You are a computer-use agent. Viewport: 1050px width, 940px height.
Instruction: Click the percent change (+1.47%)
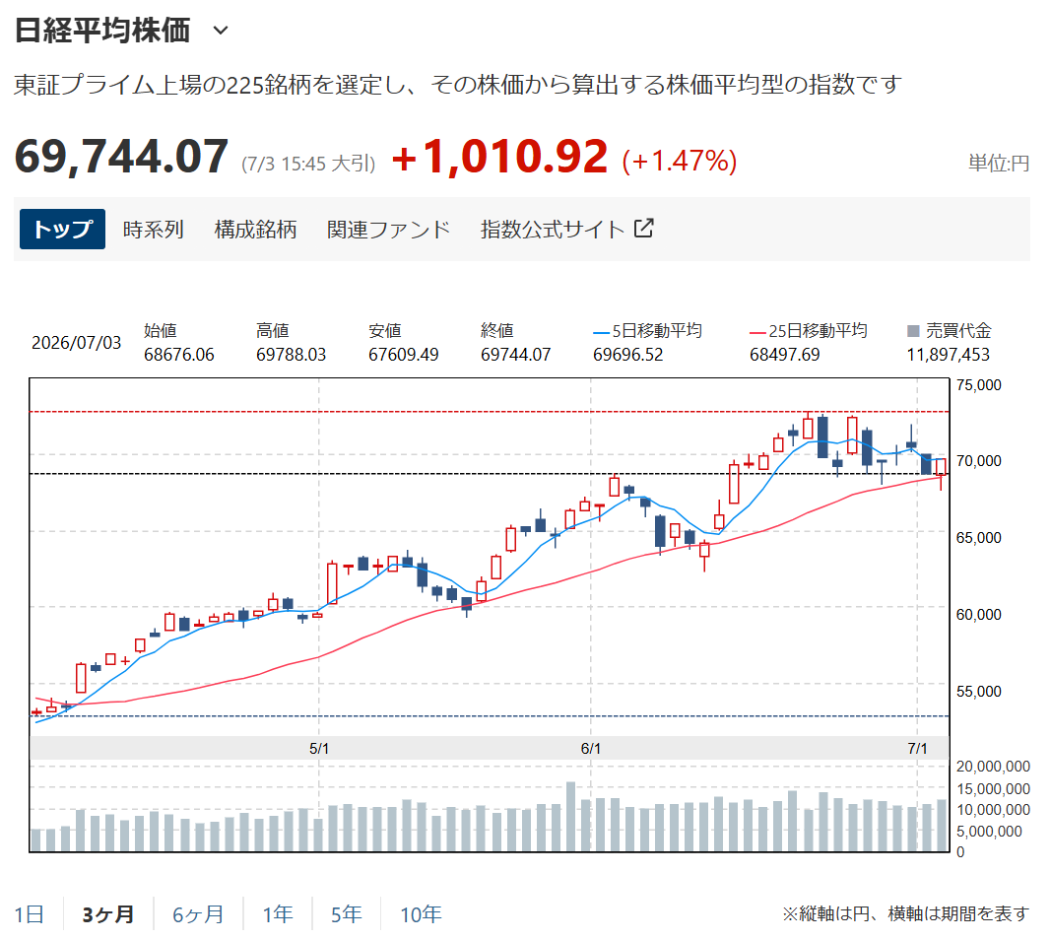(680, 161)
